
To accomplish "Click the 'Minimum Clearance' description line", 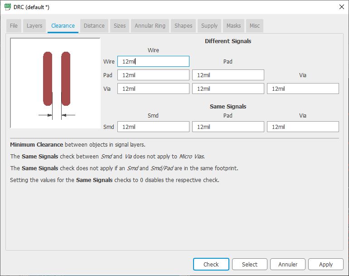I will click(78, 144).
